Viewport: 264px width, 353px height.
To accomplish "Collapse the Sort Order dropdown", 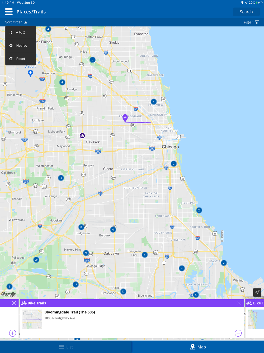I will pos(16,22).
